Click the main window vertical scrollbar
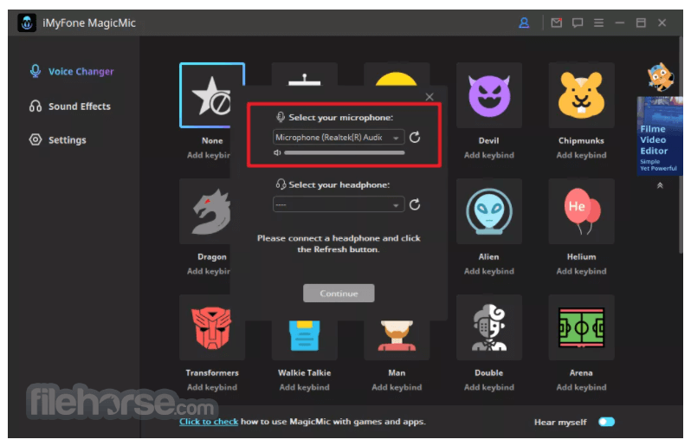This screenshot has height=446, width=691. point(681,145)
